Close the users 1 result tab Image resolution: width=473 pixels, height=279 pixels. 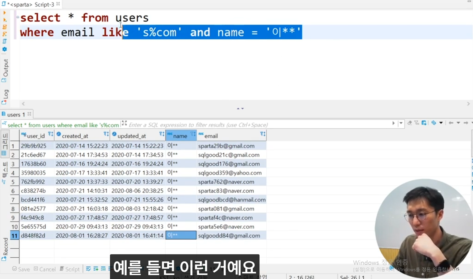tap(29, 114)
